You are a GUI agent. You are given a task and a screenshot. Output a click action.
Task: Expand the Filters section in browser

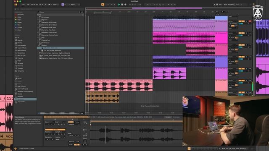[x=38, y=12]
